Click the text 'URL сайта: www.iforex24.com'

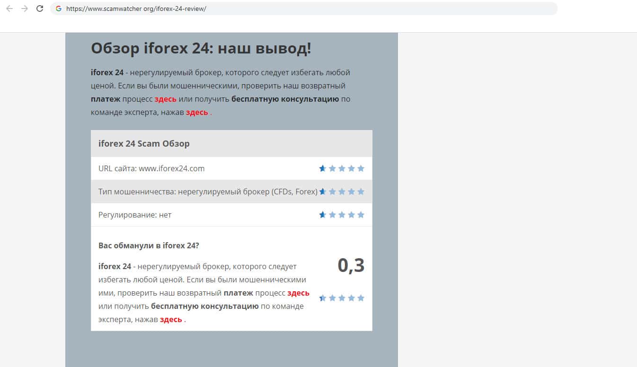pyautogui.click(x=151, y=168)
